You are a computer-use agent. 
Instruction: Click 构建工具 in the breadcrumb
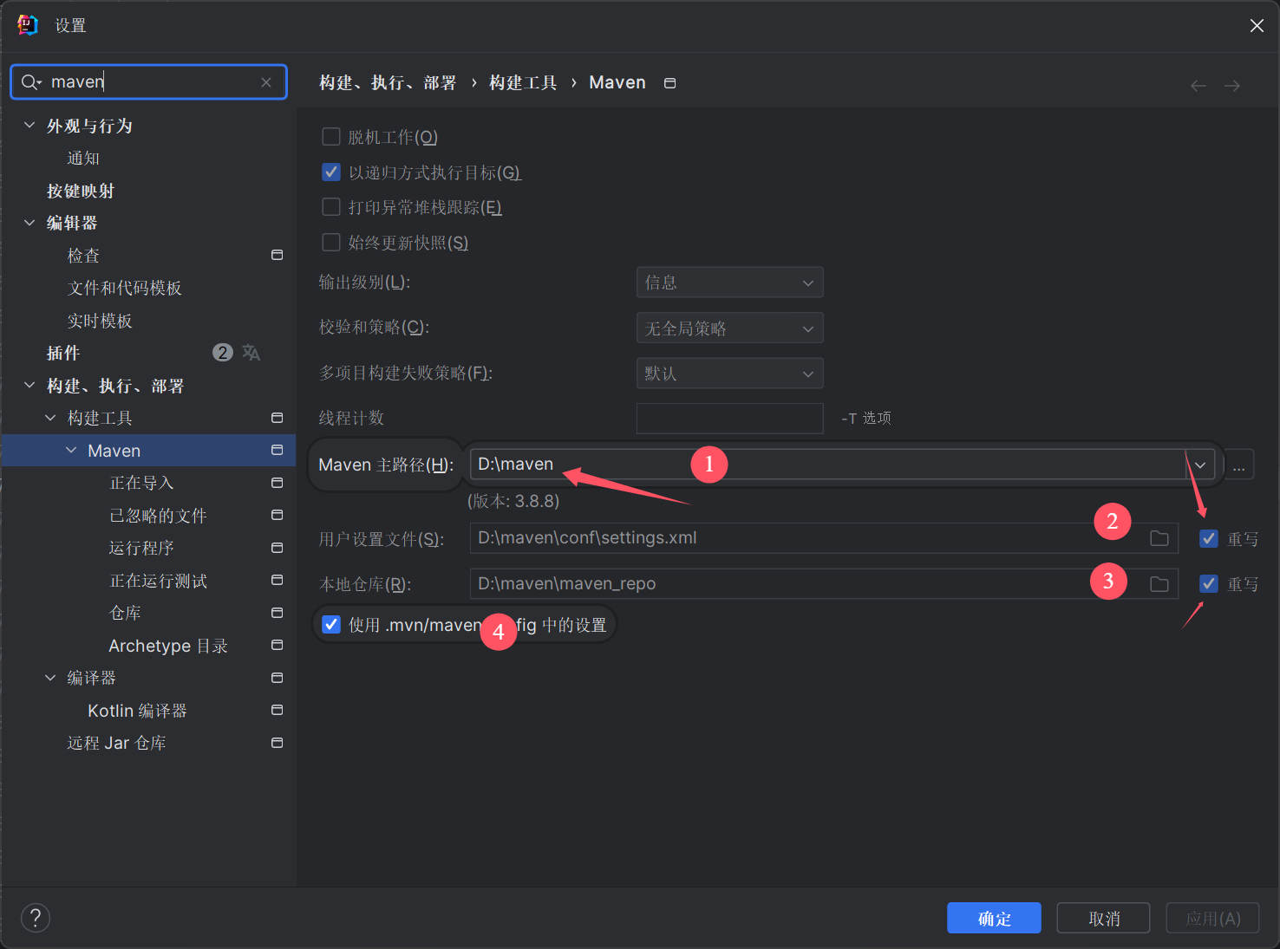523,83
